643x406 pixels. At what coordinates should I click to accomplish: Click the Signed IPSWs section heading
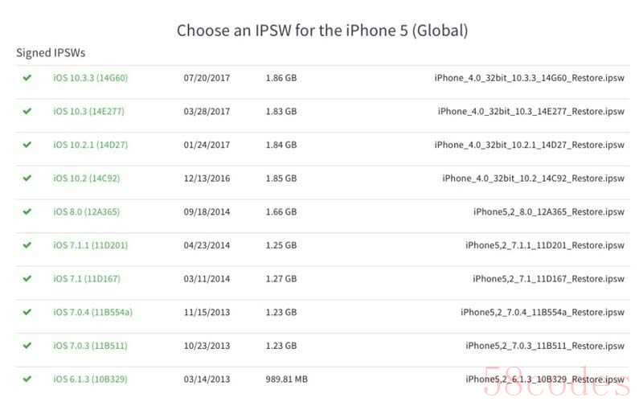coord(51,53)
